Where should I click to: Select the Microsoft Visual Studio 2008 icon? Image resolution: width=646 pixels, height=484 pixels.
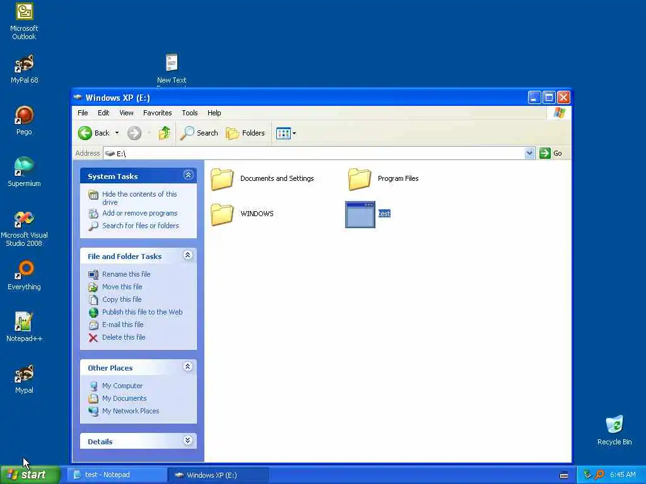pyautogui.click(x=25, y=219)
